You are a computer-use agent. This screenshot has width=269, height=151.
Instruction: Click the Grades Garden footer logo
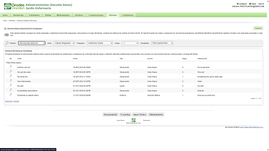click(x=134, y=120)
